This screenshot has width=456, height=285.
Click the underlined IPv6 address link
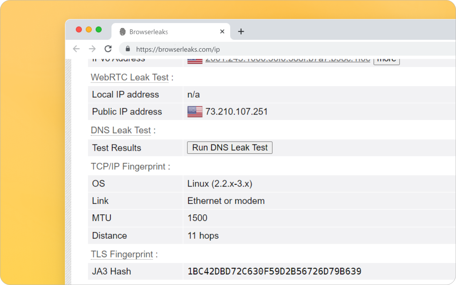288,59
